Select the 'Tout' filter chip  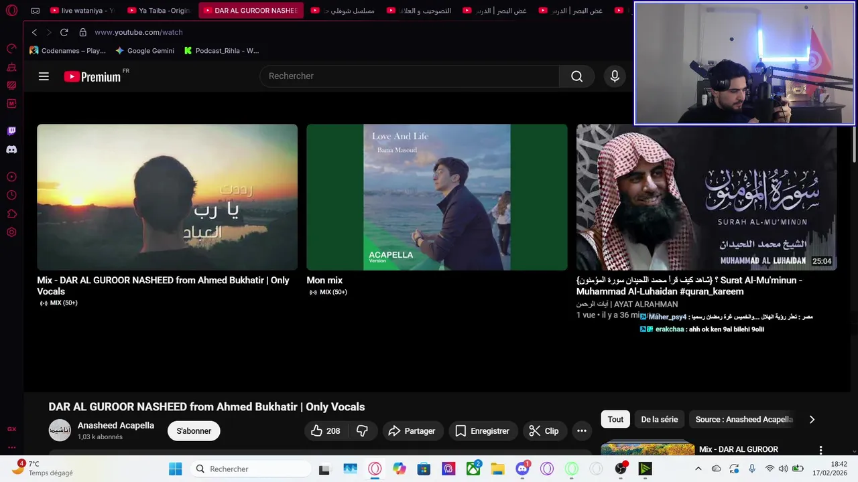(615, 420)
